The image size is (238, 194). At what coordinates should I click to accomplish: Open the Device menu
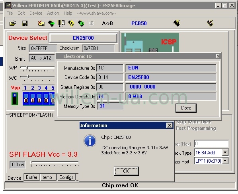pos(36,13)
